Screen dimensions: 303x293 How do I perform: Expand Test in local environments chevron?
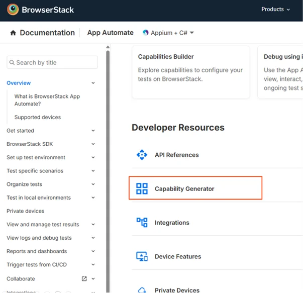coord(93,198)
